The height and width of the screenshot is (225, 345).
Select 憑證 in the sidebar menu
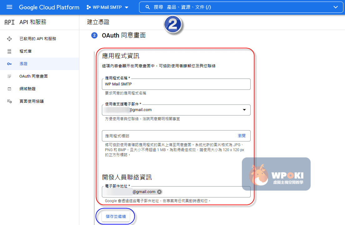(x=23, y=64)
